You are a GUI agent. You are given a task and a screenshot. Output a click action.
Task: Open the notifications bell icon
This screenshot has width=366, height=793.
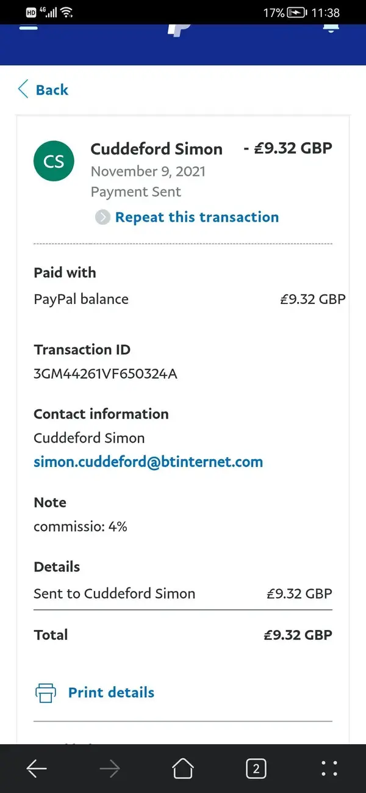point(331,28)
